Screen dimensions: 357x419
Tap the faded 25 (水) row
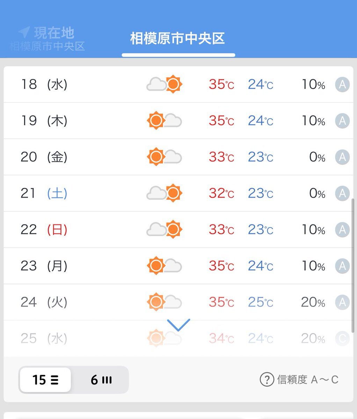tap(178, 338)
